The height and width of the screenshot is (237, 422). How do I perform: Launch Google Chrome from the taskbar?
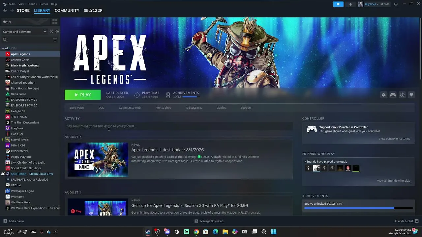coord(196,232)
